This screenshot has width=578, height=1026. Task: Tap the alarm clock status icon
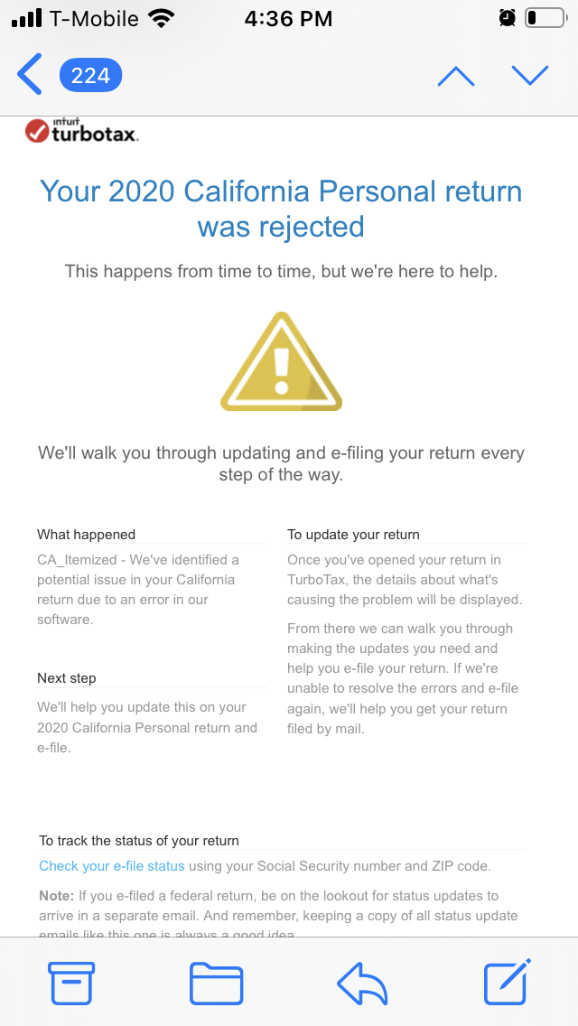[x=507, y=17]
